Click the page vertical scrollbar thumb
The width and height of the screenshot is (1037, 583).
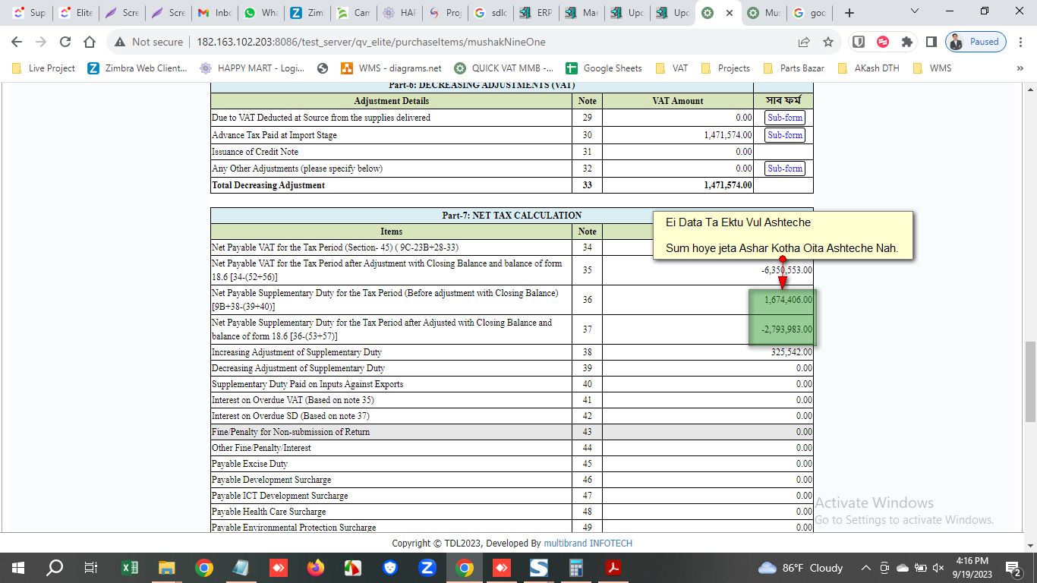click(x=1030, y=380)
